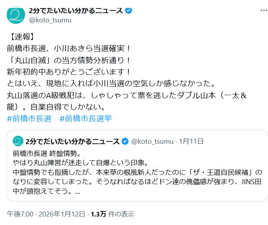Click the 【速報】 line of the post

[x=22, y=37]
